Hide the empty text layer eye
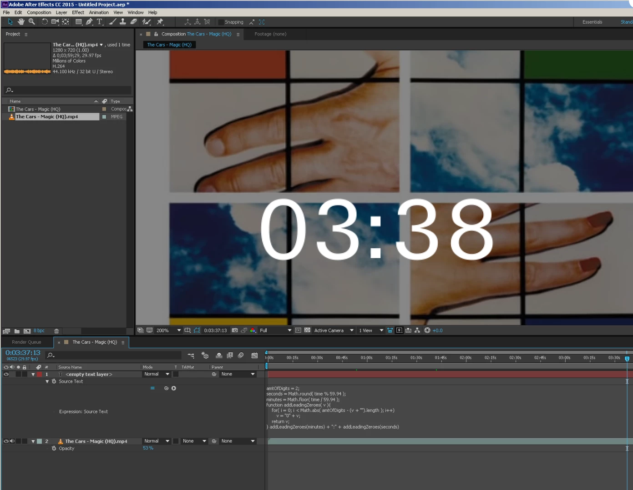This screenshot has width=633, height=490. (6, 375)
